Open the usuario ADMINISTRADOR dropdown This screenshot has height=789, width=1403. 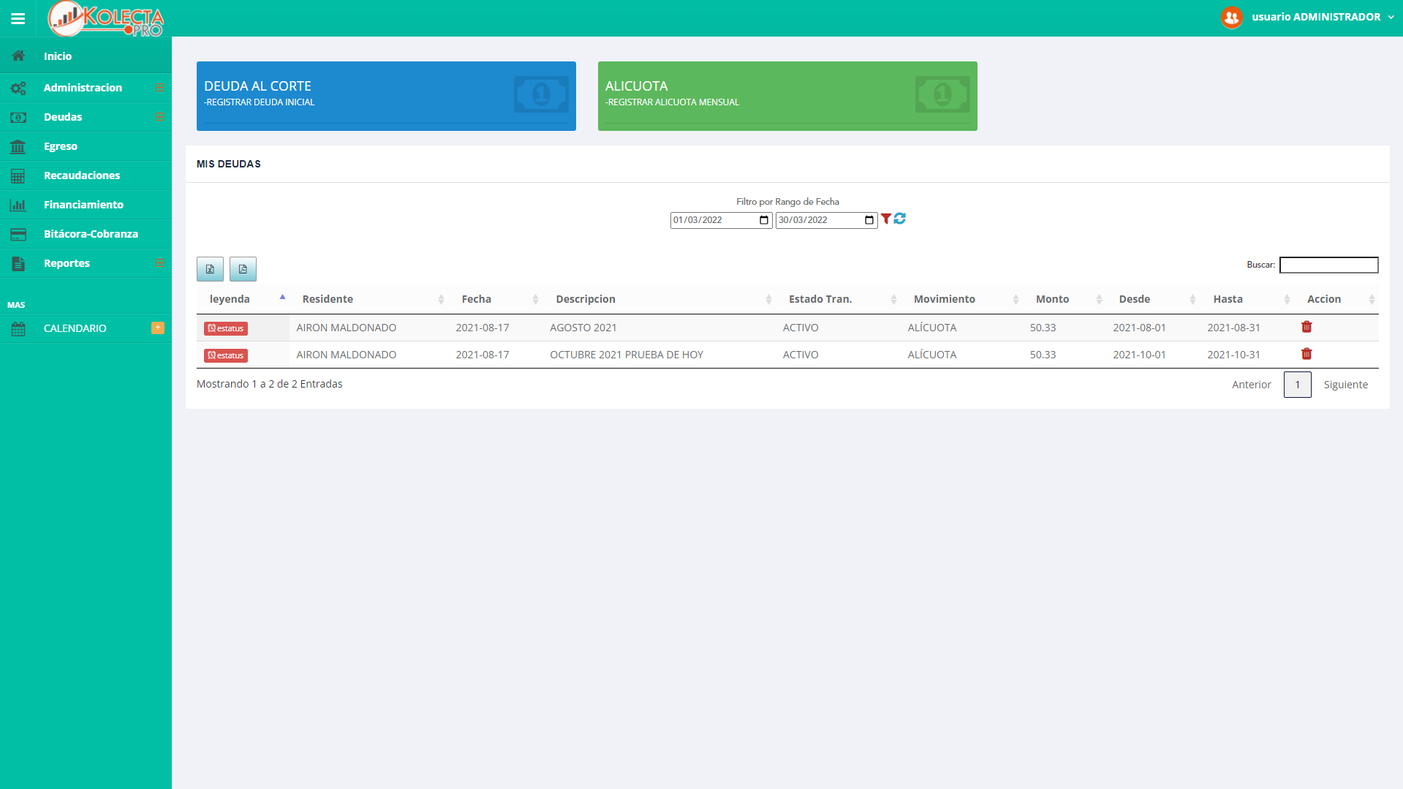pos(1309,17)
